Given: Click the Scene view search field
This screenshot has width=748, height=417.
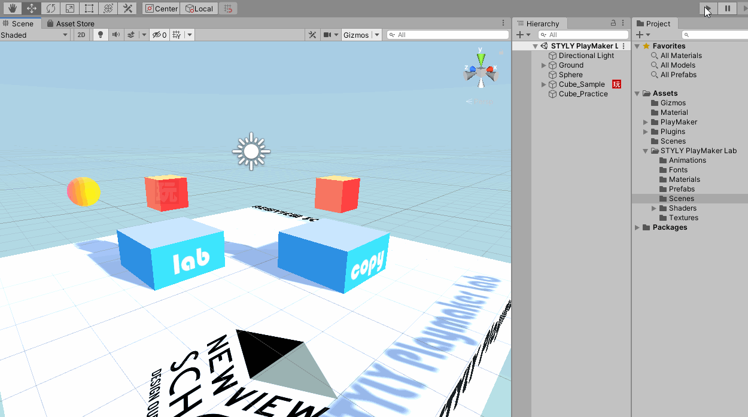Looking at the screenshot, I should coord(448,35).
